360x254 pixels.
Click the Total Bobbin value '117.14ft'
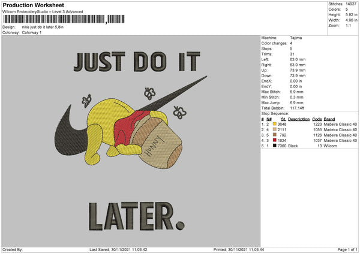297,108
